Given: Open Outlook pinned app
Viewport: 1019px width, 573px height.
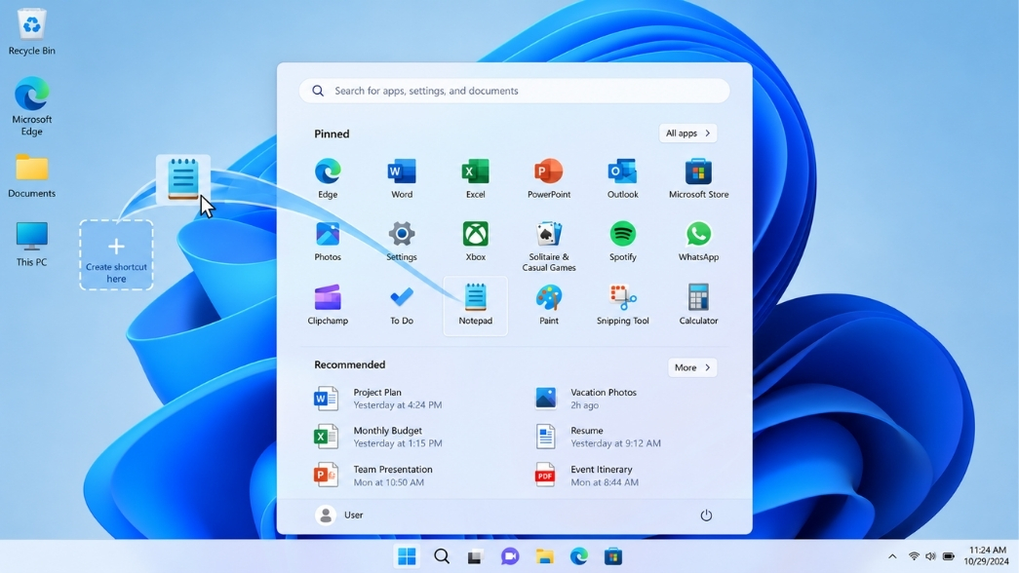Looking at the screenshot, I should [x=622, y=178].
